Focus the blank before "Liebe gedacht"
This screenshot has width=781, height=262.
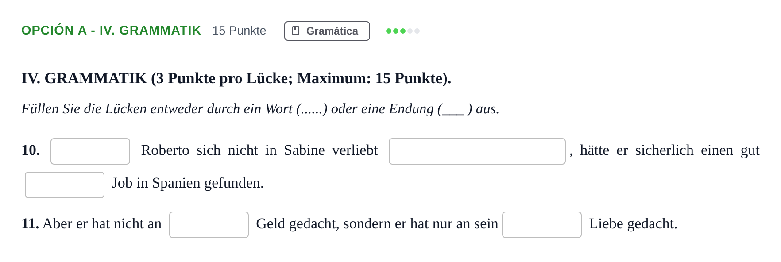pyautogui.click(x=542, y=225)
